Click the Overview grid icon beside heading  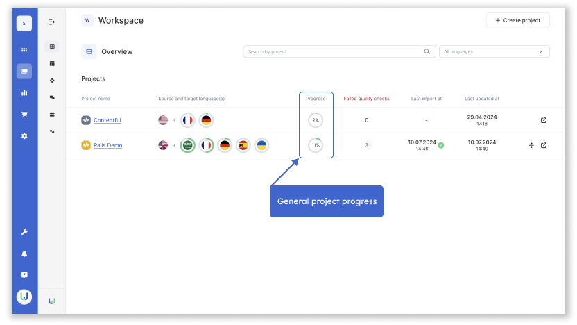(89, 51)
